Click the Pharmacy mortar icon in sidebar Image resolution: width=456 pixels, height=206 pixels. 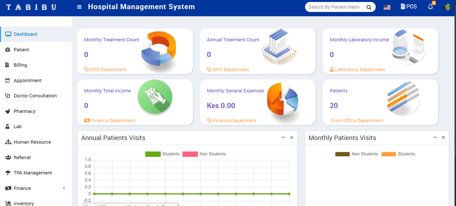coord(8,111)
